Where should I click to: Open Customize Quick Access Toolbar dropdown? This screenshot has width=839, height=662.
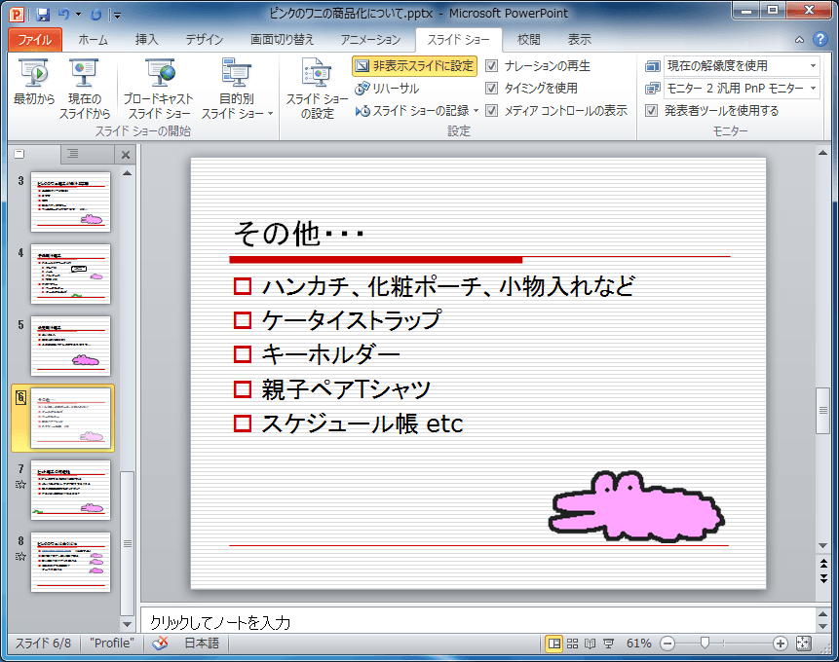[117, 15]
